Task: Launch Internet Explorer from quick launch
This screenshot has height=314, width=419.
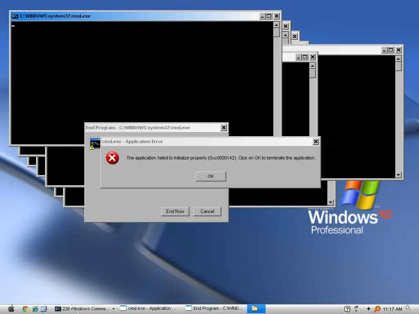Action: pos(35,309)
